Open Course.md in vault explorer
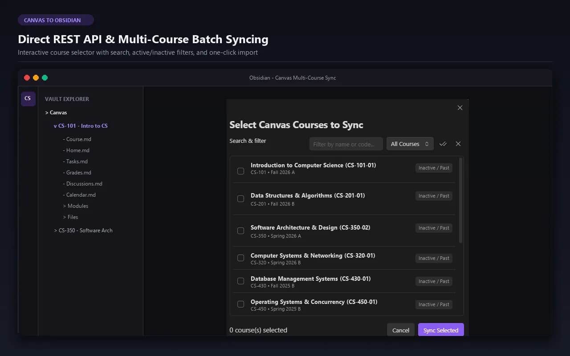 pyautogui.click(x=77, y=139)
